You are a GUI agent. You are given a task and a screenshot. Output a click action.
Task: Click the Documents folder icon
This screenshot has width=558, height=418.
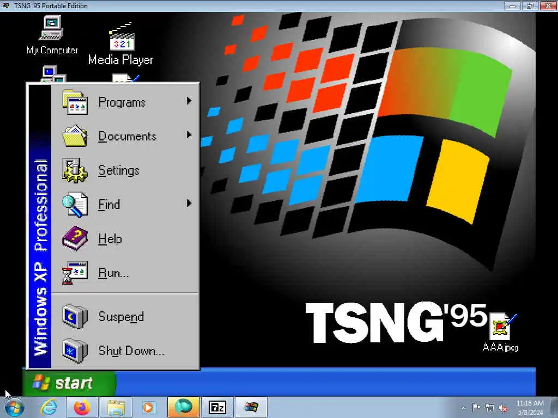click(75, 136)
